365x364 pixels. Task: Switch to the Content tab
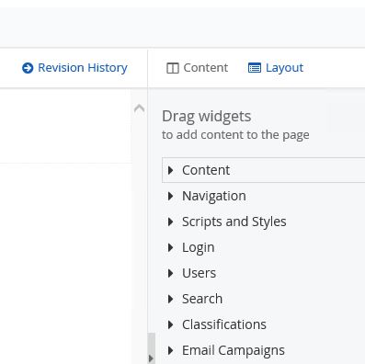197,68
